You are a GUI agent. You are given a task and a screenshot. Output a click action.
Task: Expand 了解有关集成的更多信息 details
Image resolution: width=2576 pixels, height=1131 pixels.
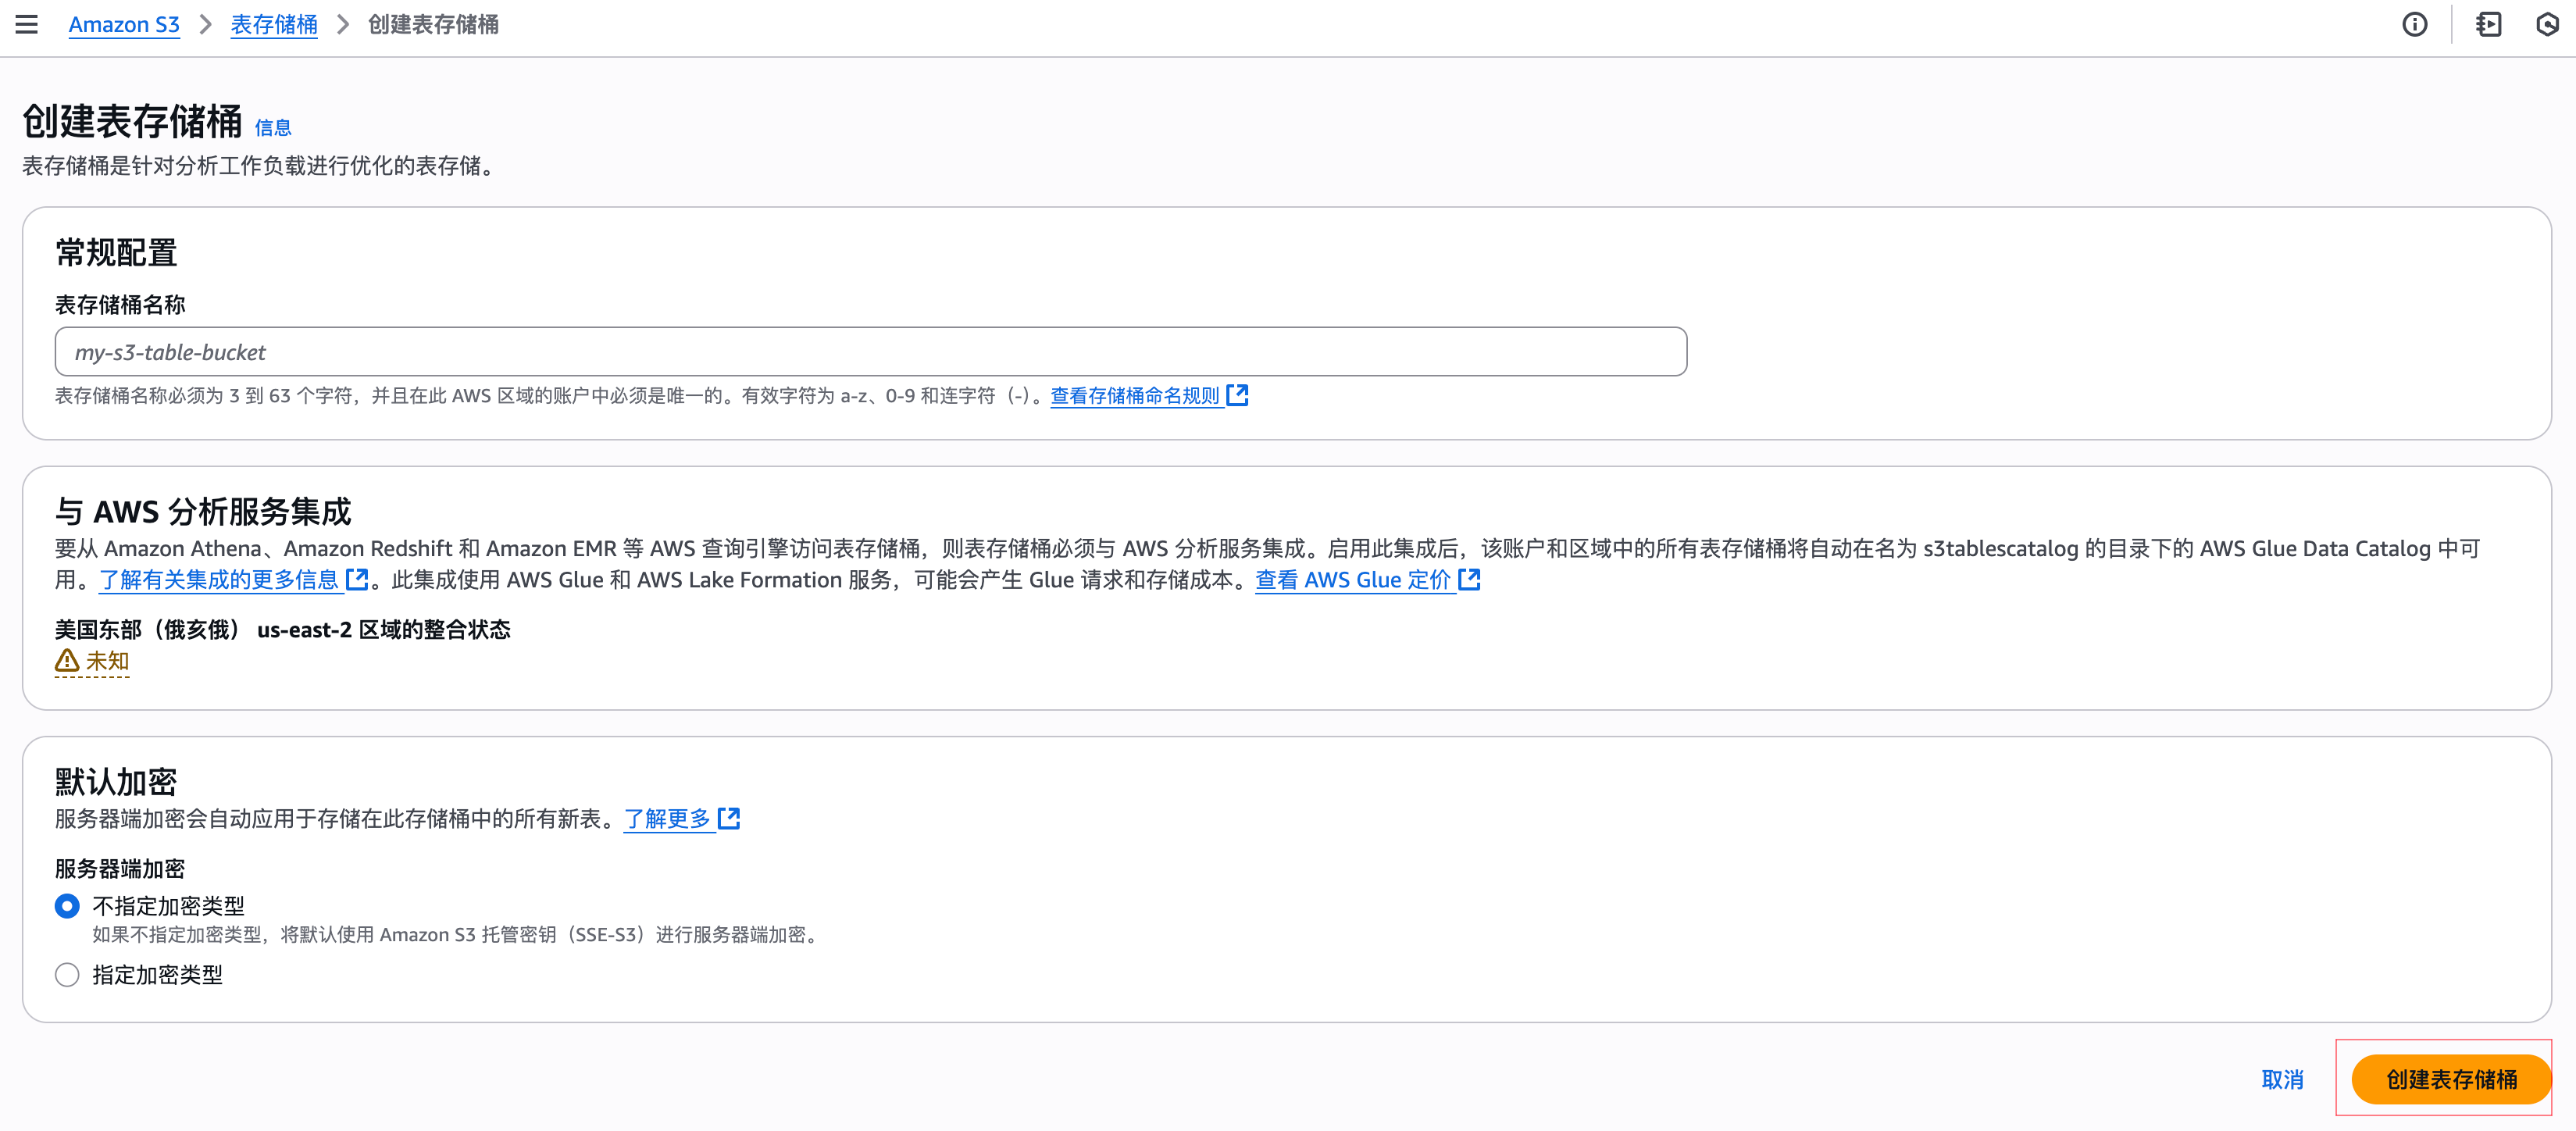(x=218, y=579)
